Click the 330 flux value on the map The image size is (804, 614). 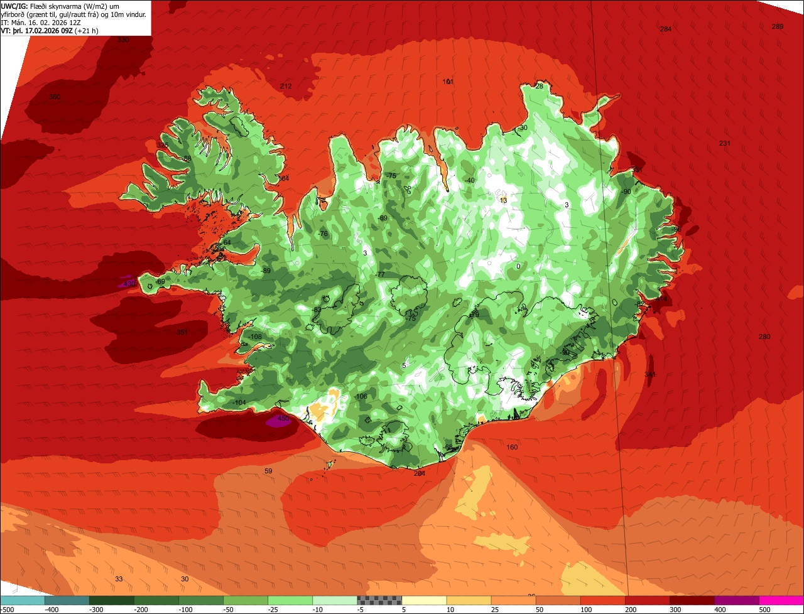click(123, 40)
